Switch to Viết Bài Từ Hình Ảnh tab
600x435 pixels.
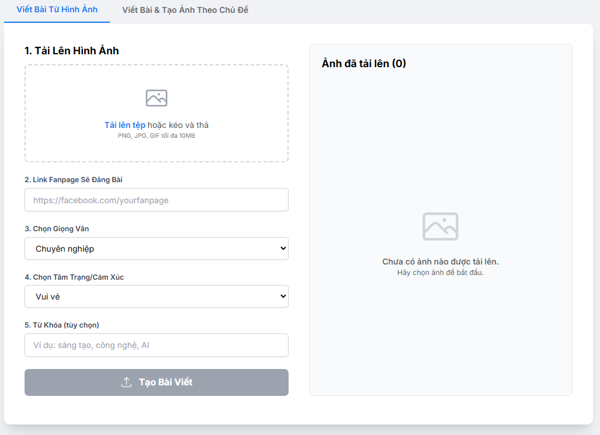[x=57, y=10]
